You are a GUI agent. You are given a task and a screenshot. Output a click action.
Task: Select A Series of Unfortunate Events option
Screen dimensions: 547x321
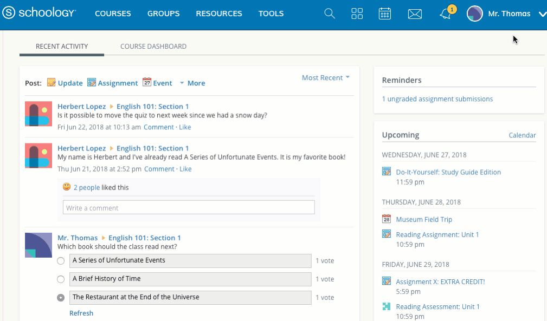61,261
